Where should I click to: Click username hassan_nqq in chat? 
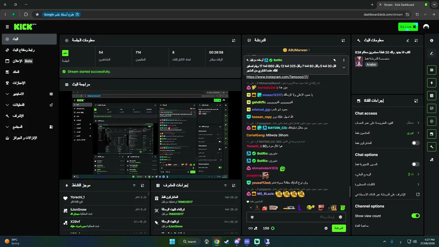[261, 117]
